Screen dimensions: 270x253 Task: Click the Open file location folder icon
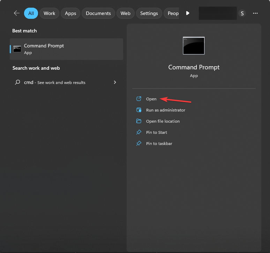click(x=139, y=121)
